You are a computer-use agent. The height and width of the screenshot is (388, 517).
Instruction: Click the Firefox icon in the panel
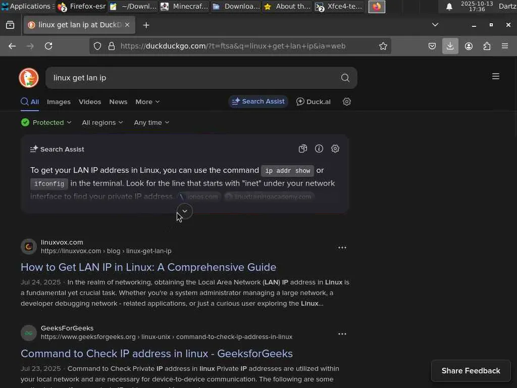pos(377,7)
